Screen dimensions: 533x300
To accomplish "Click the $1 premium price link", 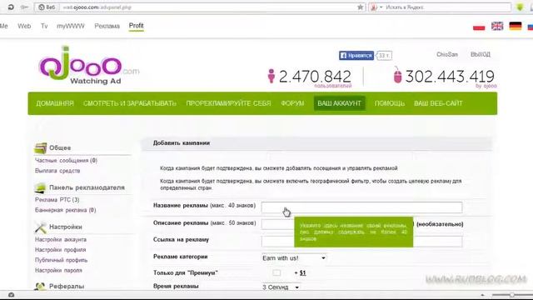I will 303,272.
